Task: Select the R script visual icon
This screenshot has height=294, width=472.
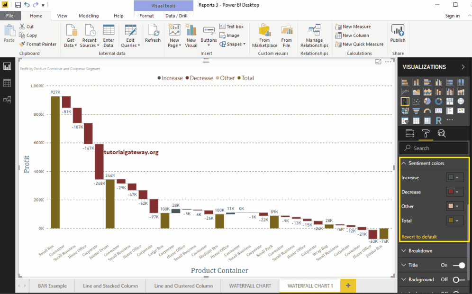Action: [439, 120]
